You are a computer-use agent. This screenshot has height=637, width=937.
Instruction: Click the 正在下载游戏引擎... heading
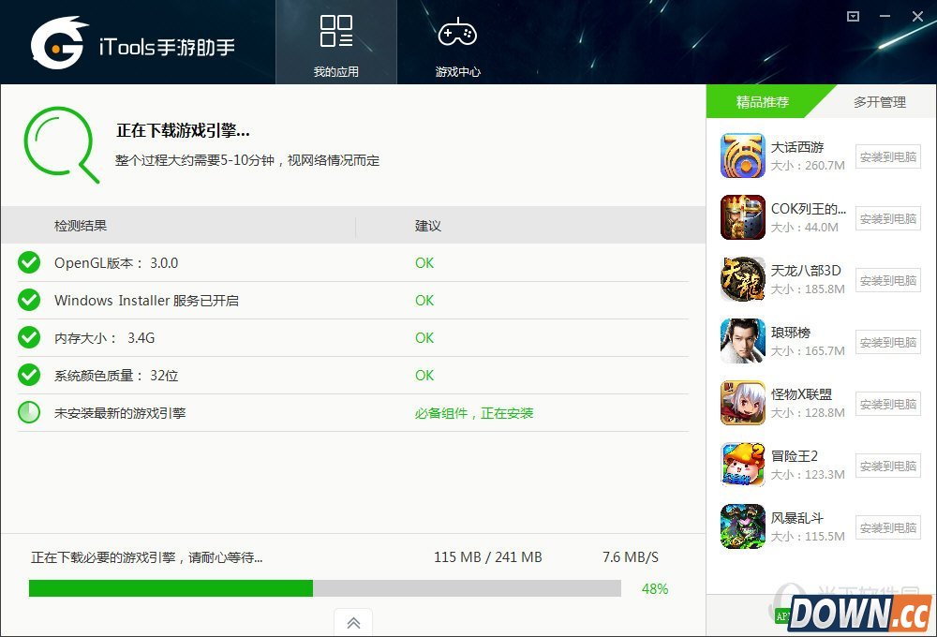coord(183,130)
